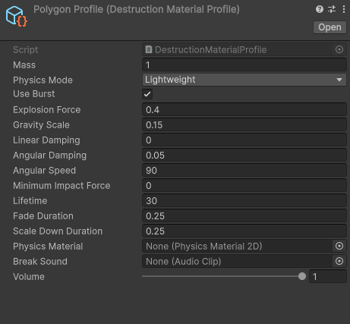This screenshot has height=324, width=350.
Task: Click the Minimum Impact Force value field
Action: coord(244,185)
